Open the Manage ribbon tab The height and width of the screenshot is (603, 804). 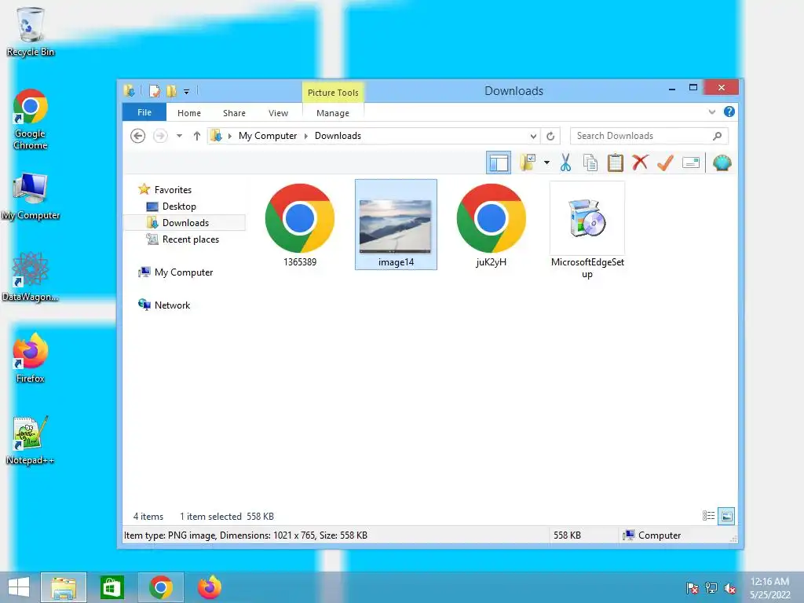(x=333, y=113)
